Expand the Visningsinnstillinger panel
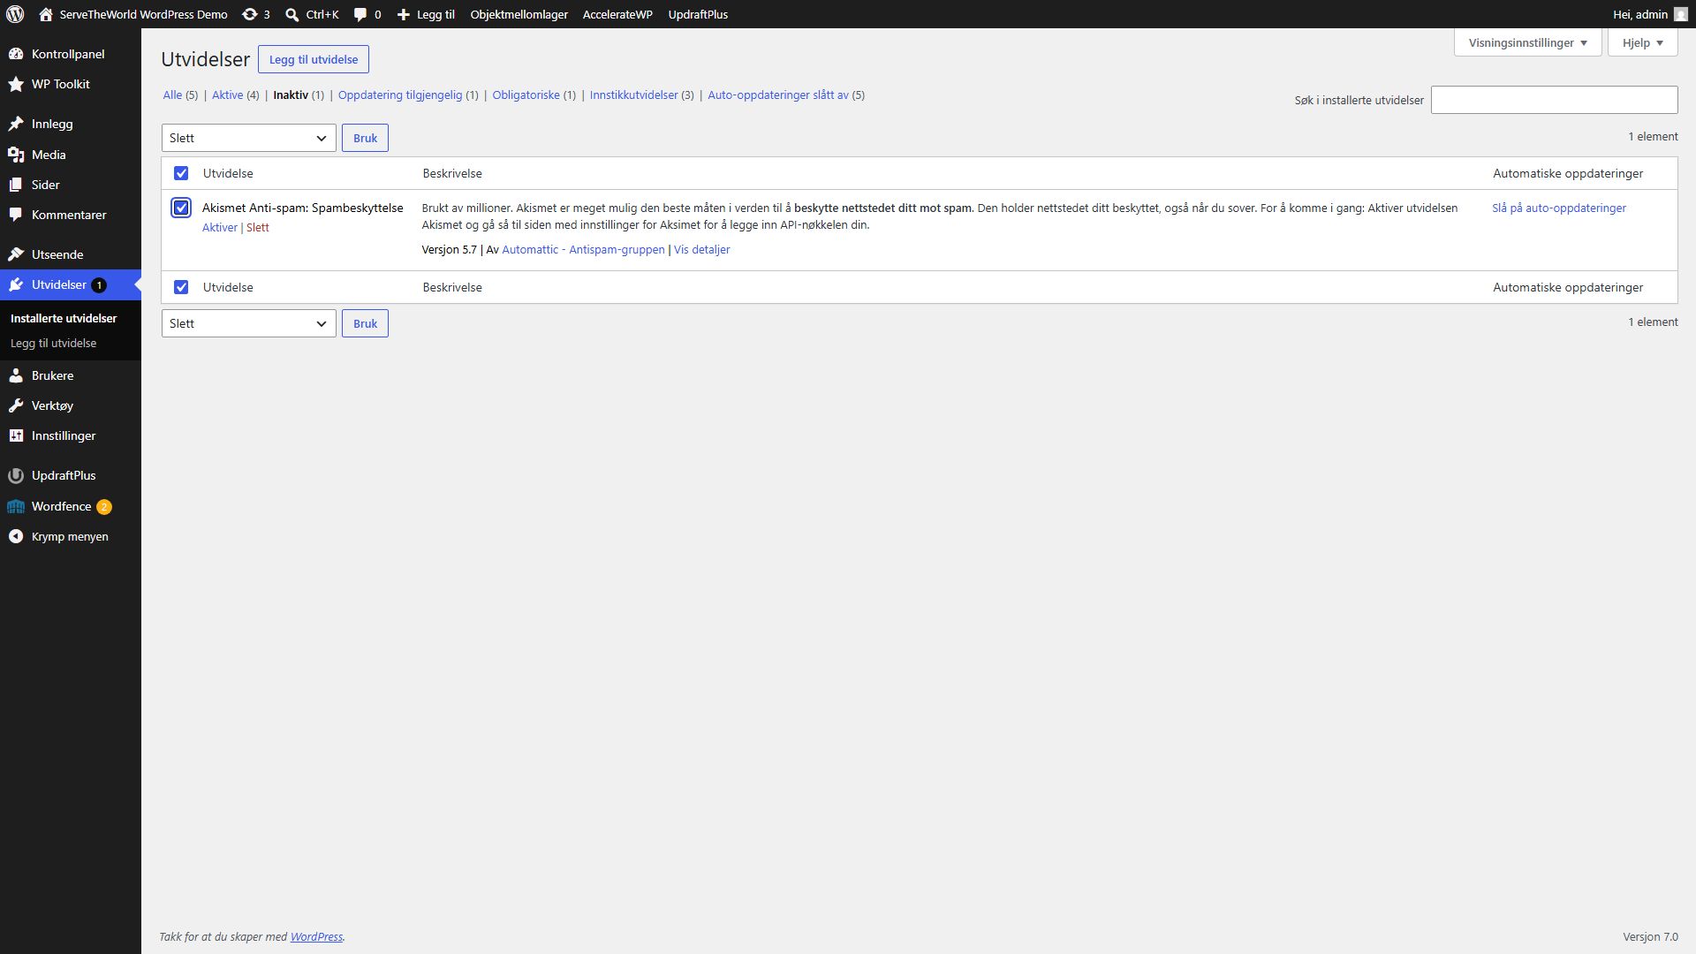 click(x=1527, y=42)
